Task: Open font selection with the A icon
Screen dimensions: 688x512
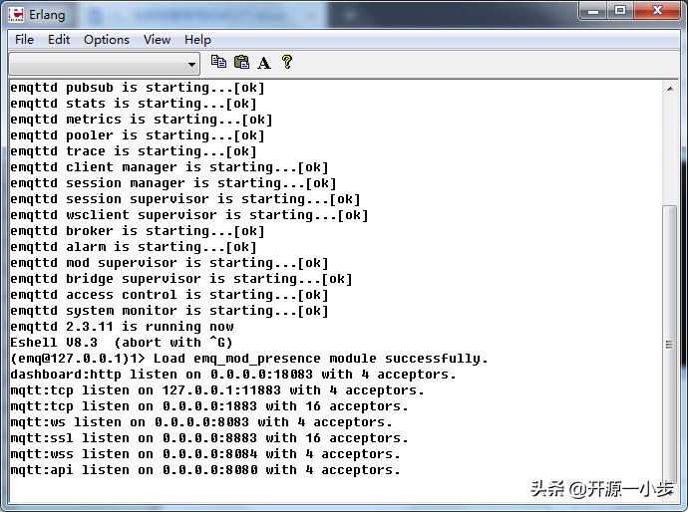Action: tap(263, 63)
